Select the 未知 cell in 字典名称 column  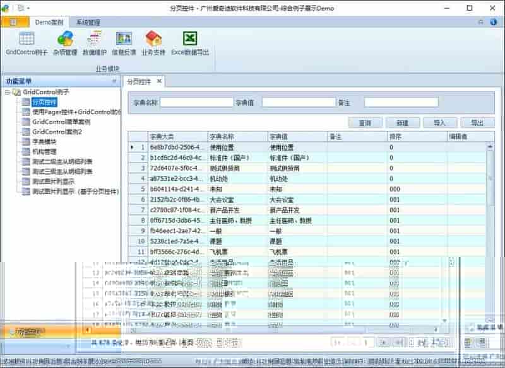tap(237, 189)
